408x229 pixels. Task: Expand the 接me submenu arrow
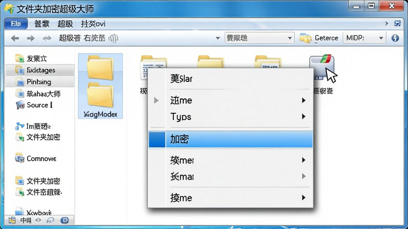(x=303, y=198)
